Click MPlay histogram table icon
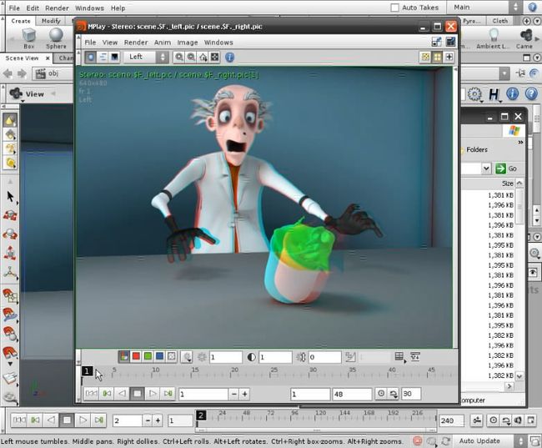 (x=399, y=357)
